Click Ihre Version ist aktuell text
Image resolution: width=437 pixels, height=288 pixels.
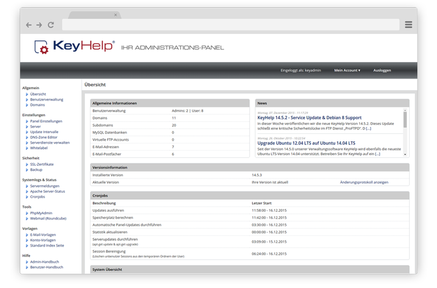[x=270, y=182]
